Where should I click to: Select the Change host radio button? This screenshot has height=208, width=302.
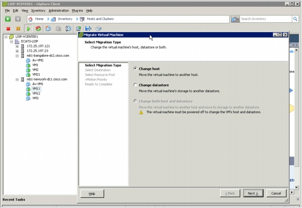coord(135,69)
